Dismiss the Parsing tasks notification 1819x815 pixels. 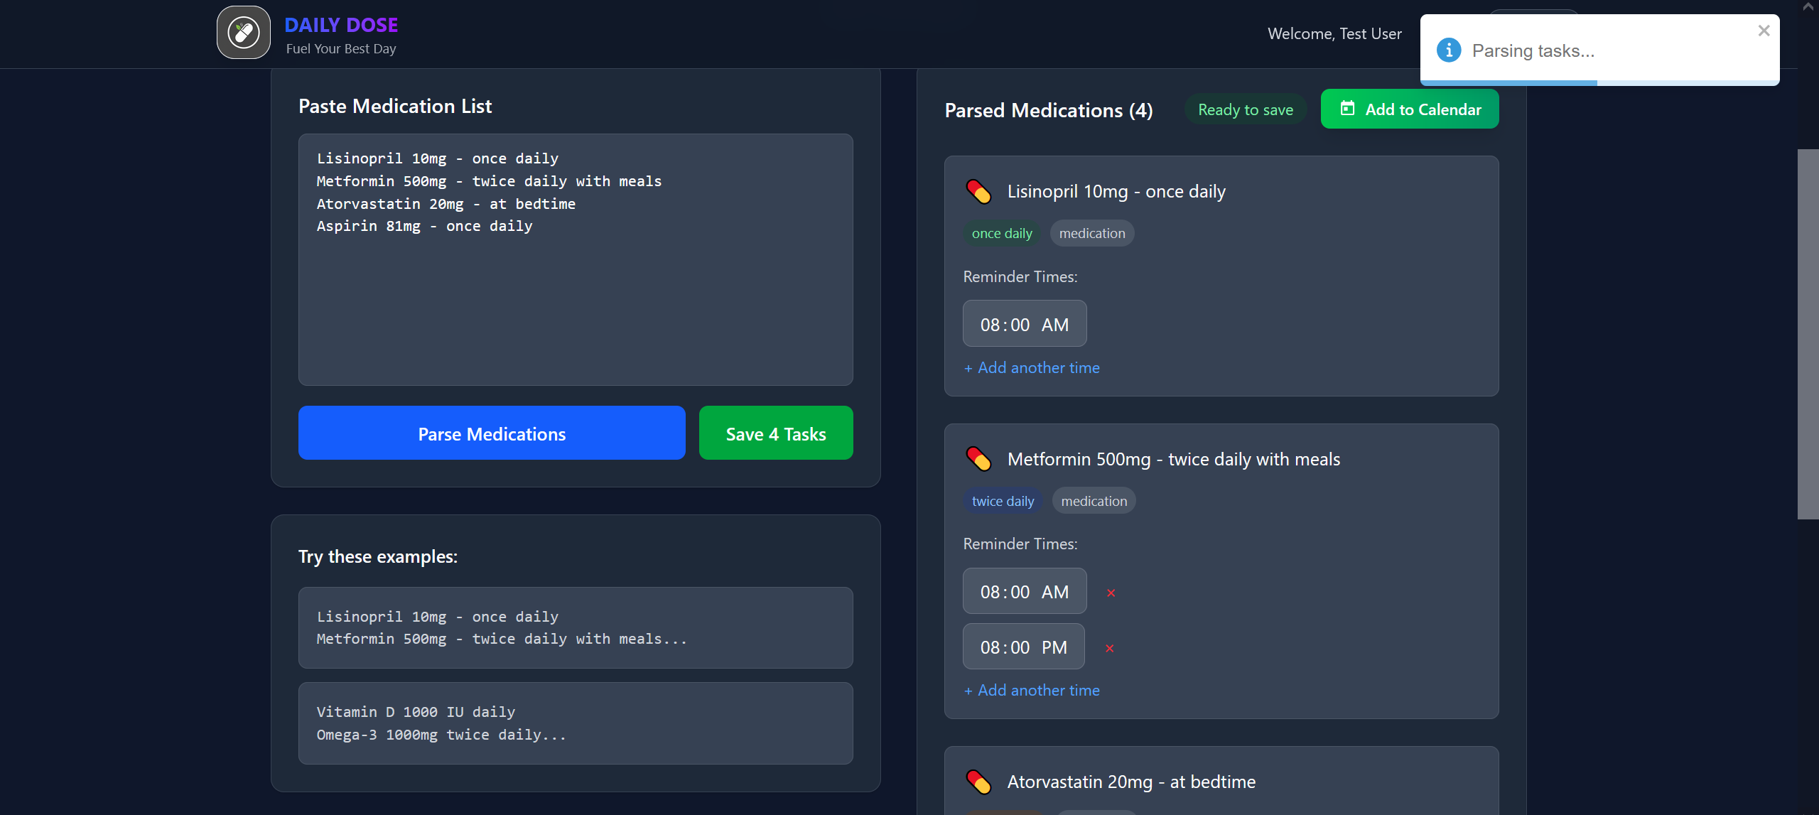1763,31
